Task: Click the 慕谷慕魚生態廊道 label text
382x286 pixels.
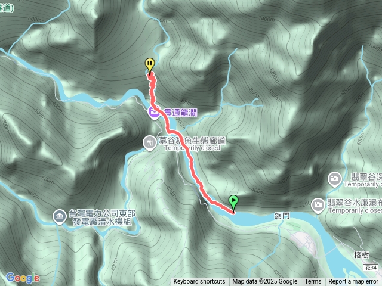Action: [x=192, y=141]
